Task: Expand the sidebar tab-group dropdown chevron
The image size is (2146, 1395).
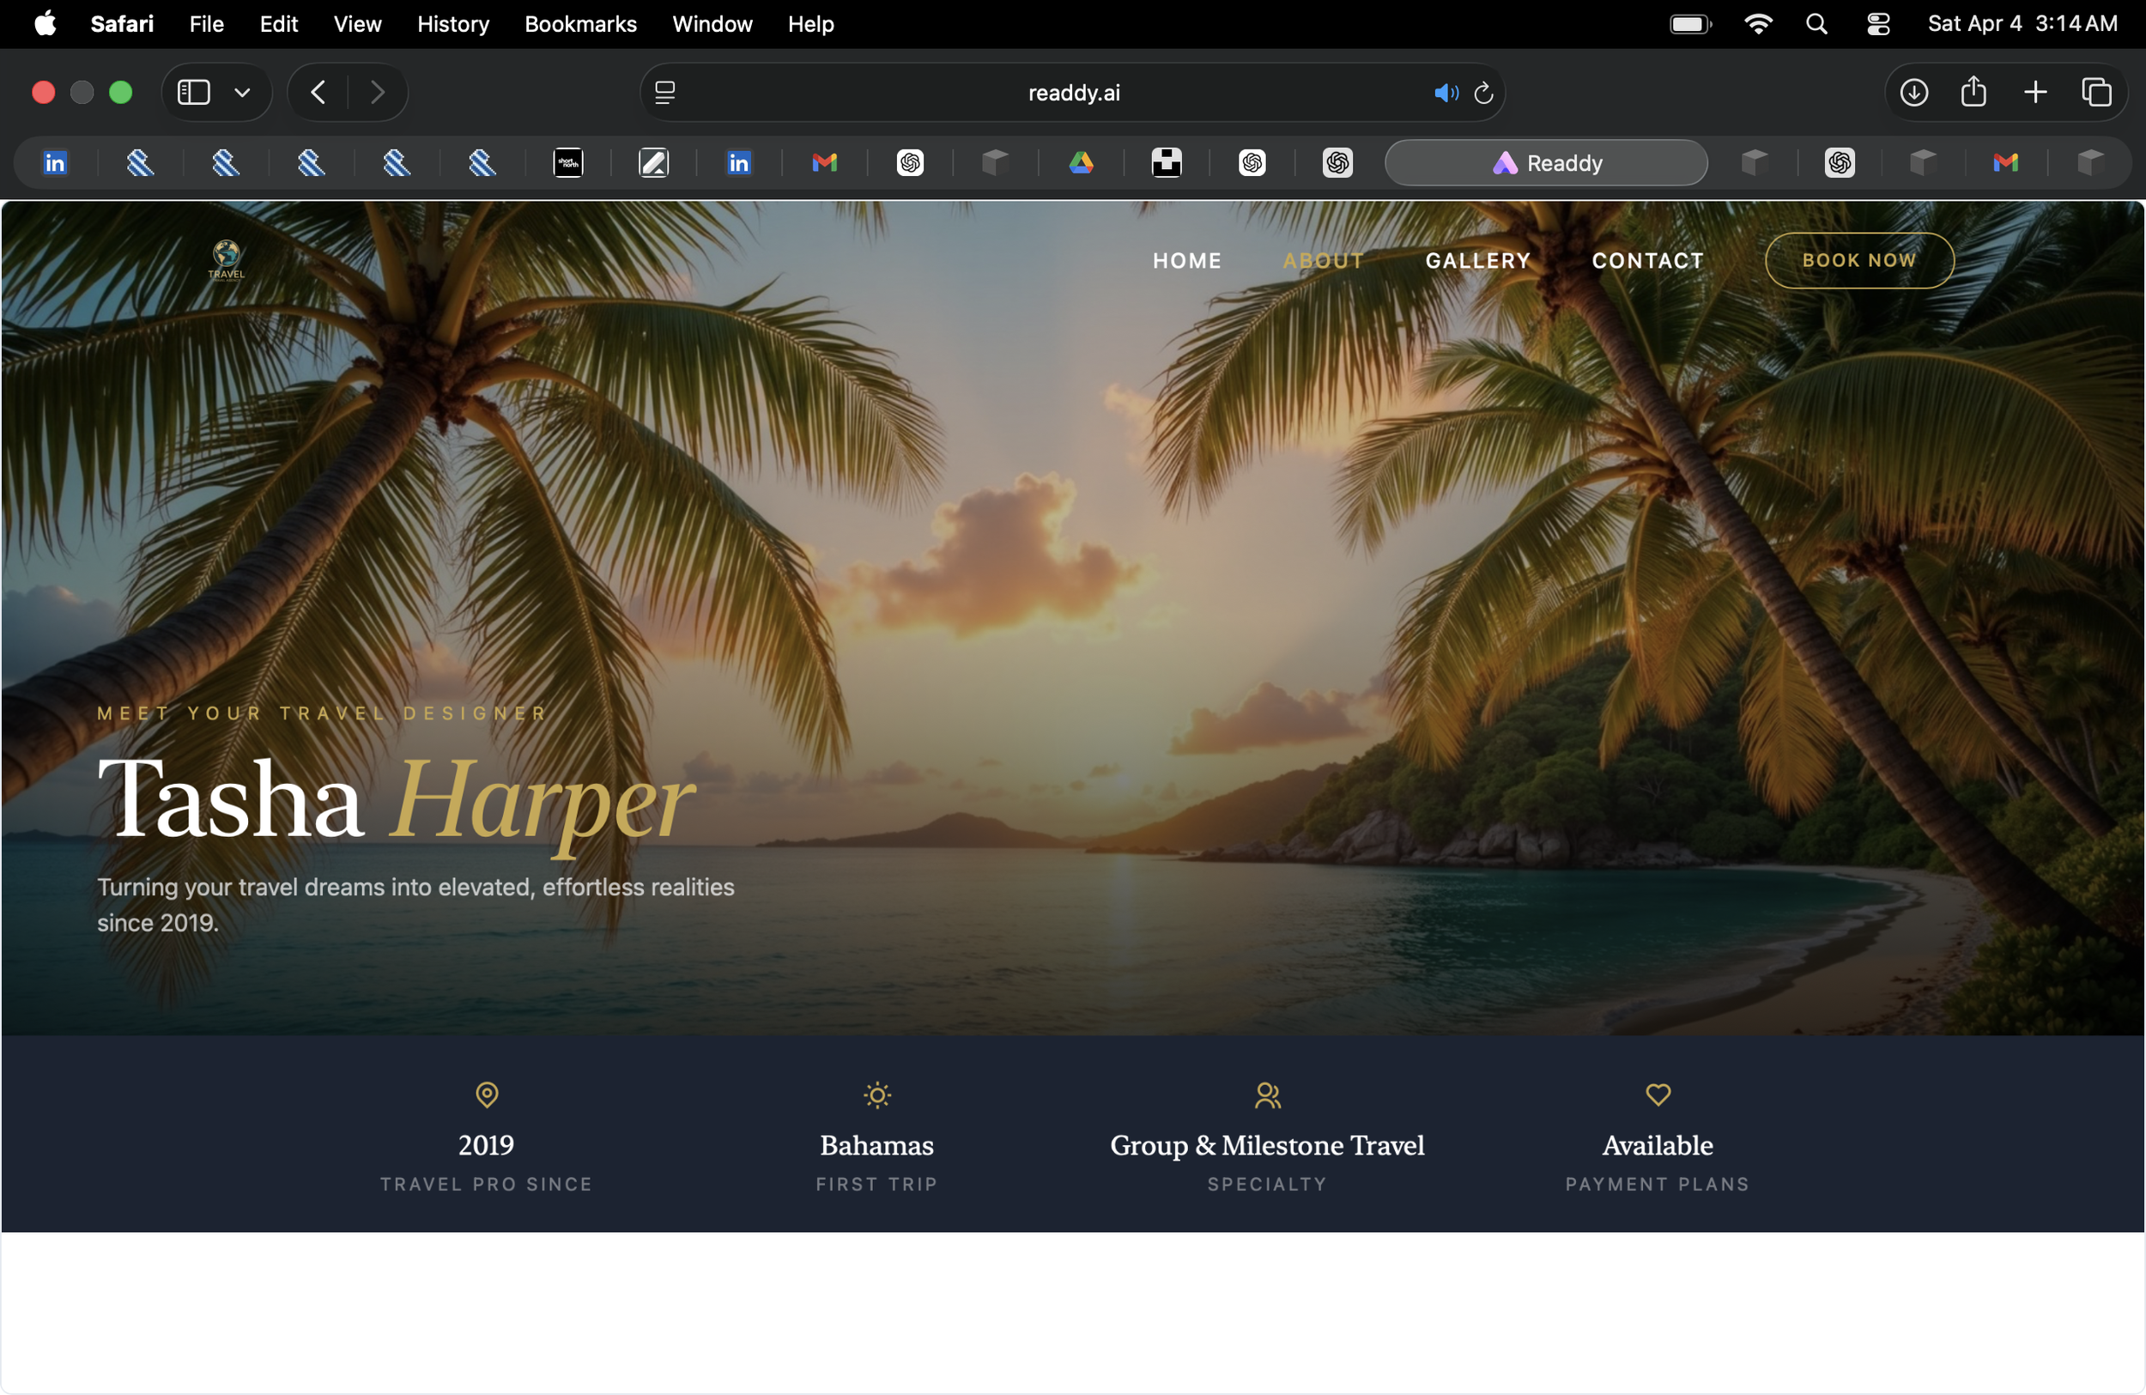Action: click(242, 92)
